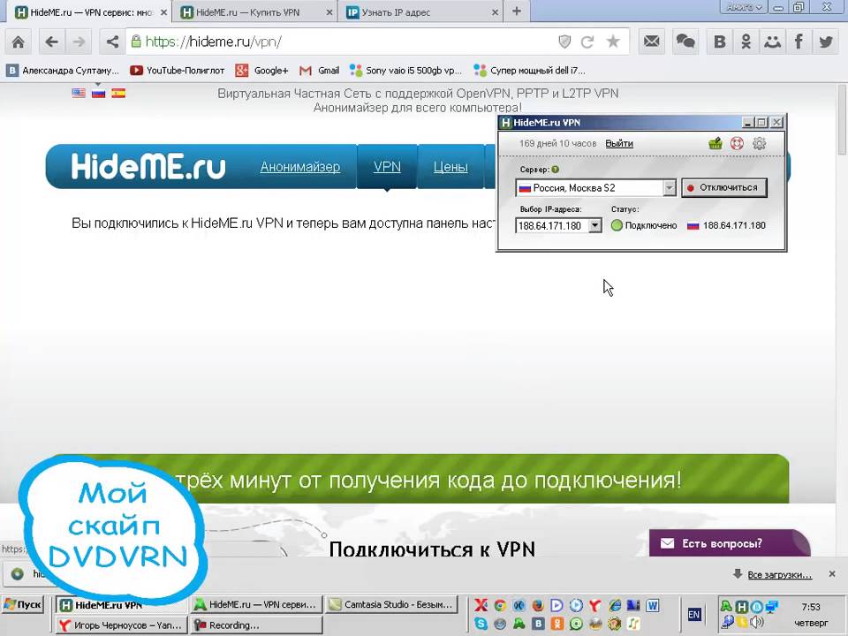Launch Firefox from the quick launch bar

pos(538,605)
